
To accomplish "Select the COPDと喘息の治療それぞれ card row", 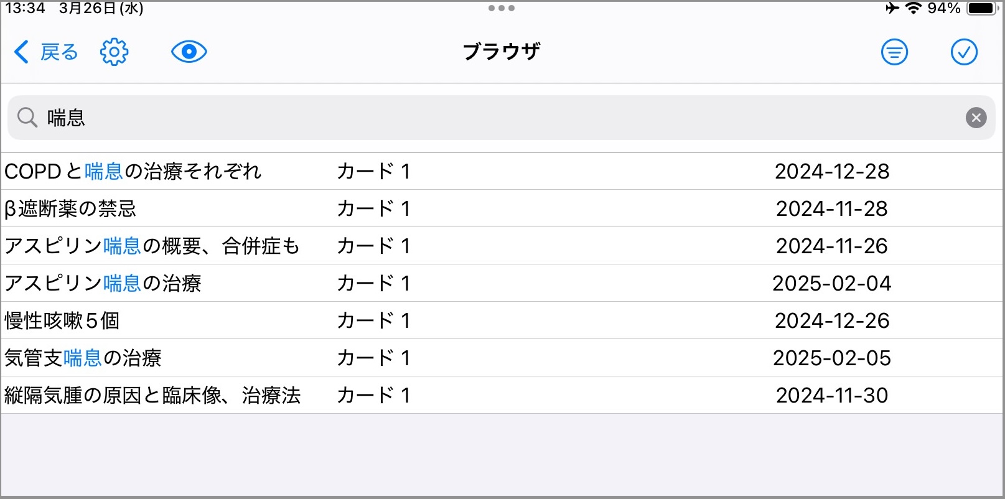I will point(501,171).
